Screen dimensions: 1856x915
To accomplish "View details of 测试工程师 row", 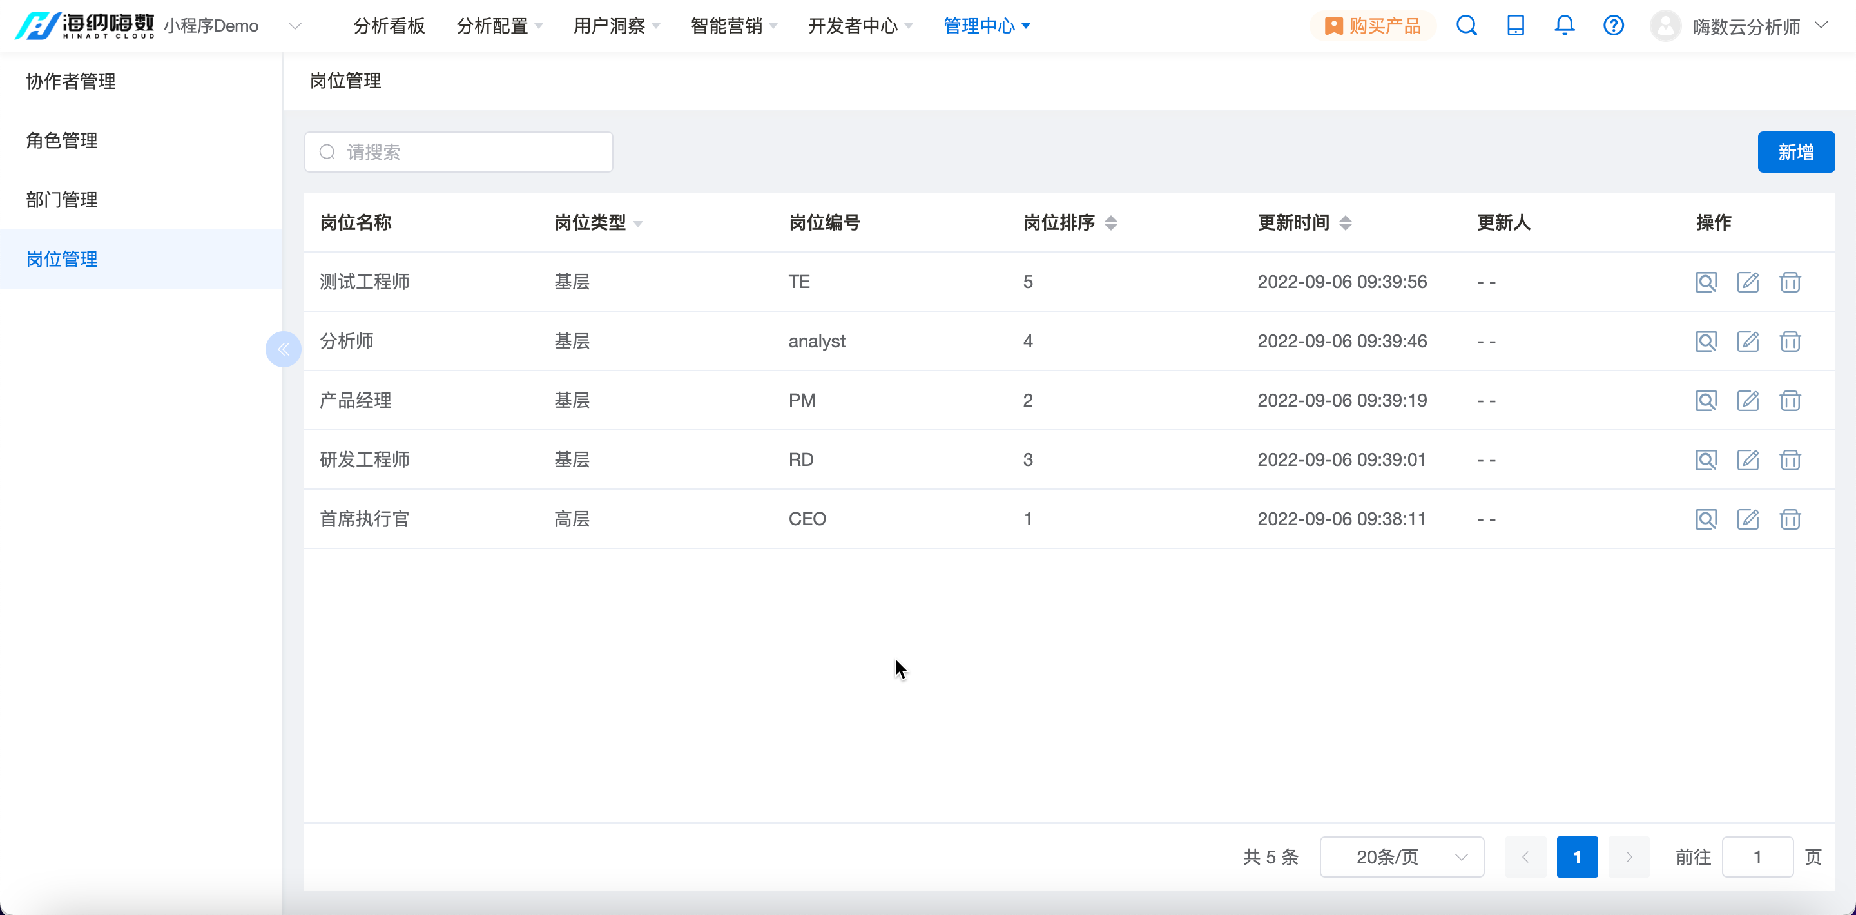I will pyautogui.click(x=1706, y=282).
